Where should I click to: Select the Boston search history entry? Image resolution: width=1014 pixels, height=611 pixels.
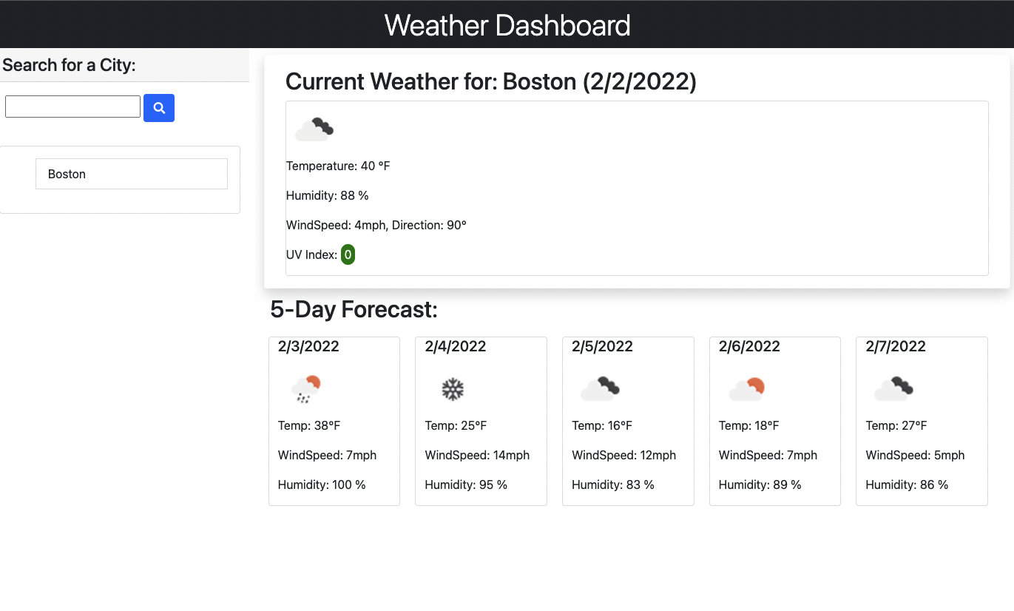(x=131, y=174)
